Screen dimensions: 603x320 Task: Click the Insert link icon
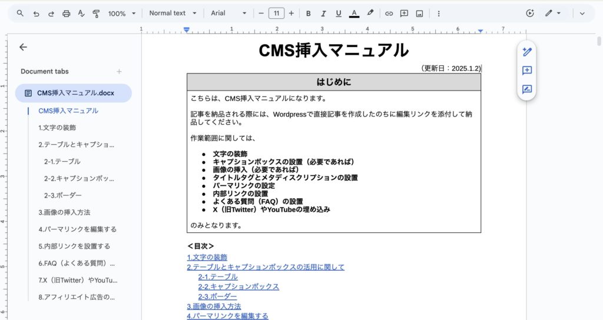click(389, 13)
